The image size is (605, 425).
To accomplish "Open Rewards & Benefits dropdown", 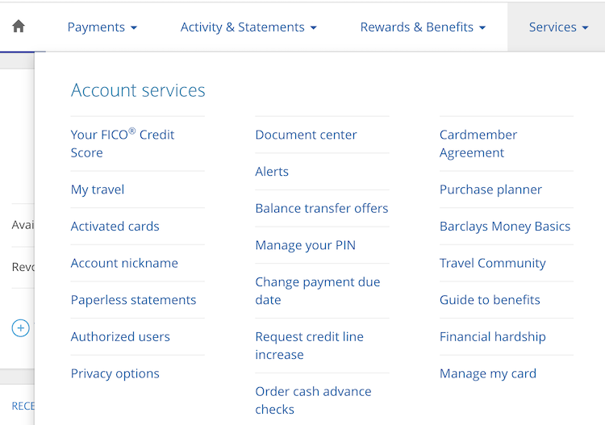I will click(x=423, y=27).
